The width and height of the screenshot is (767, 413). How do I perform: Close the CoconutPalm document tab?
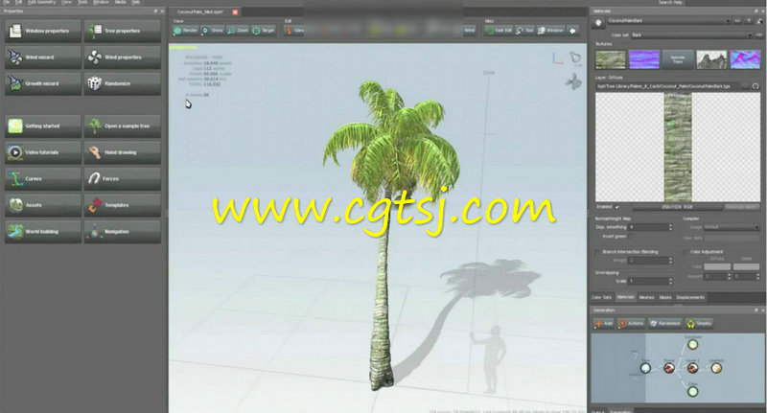[235, 11]
